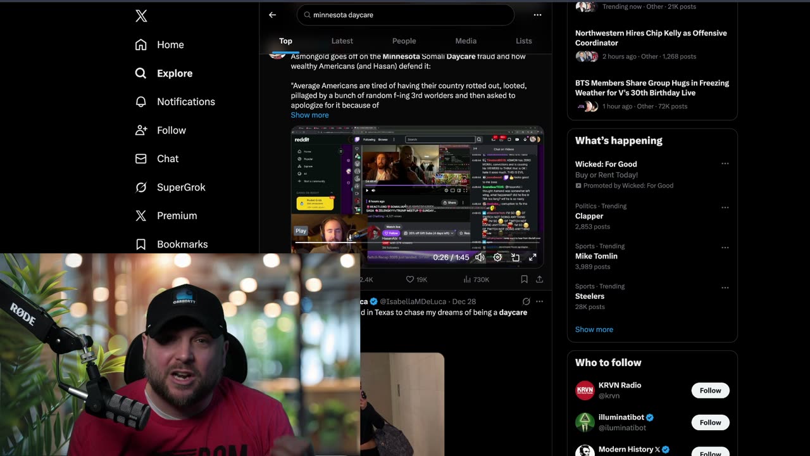Screen dimensions: 810x456
Task: Open more menu on IsabellaMDeLuca post
Action: pyautogui.click(x=539, y=301)
